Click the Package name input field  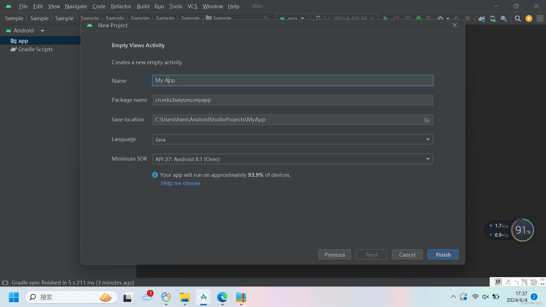[x=292, y=100]
